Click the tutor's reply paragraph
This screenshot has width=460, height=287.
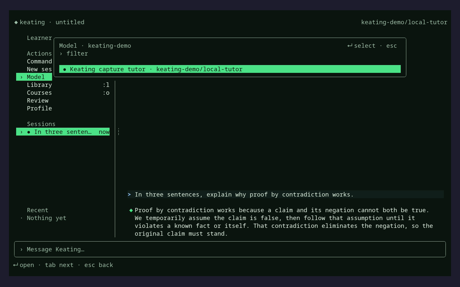point(284,222)
